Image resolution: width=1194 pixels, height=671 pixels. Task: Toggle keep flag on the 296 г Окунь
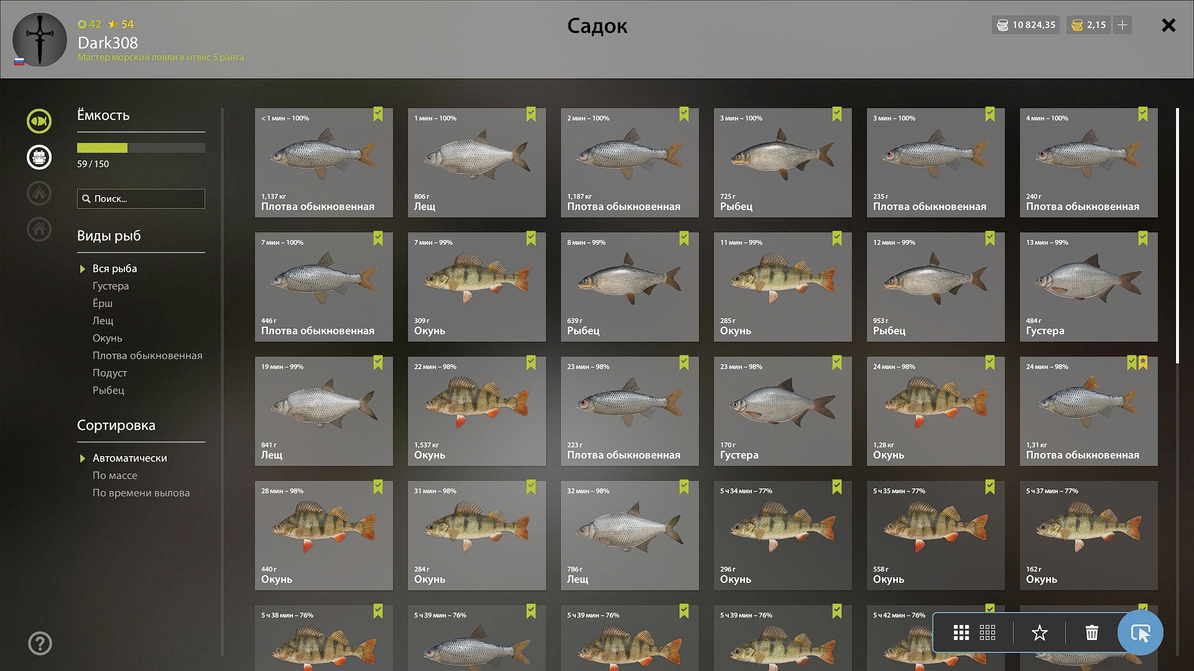[x=837, y=487]
